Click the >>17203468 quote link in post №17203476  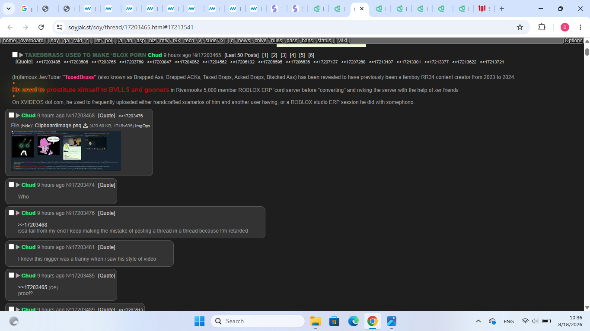(x=32, y=225)
